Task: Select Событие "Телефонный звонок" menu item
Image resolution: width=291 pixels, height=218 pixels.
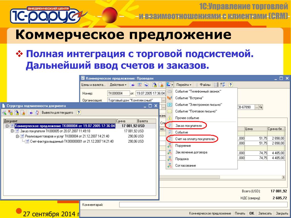Action: (x=201, y=91)
